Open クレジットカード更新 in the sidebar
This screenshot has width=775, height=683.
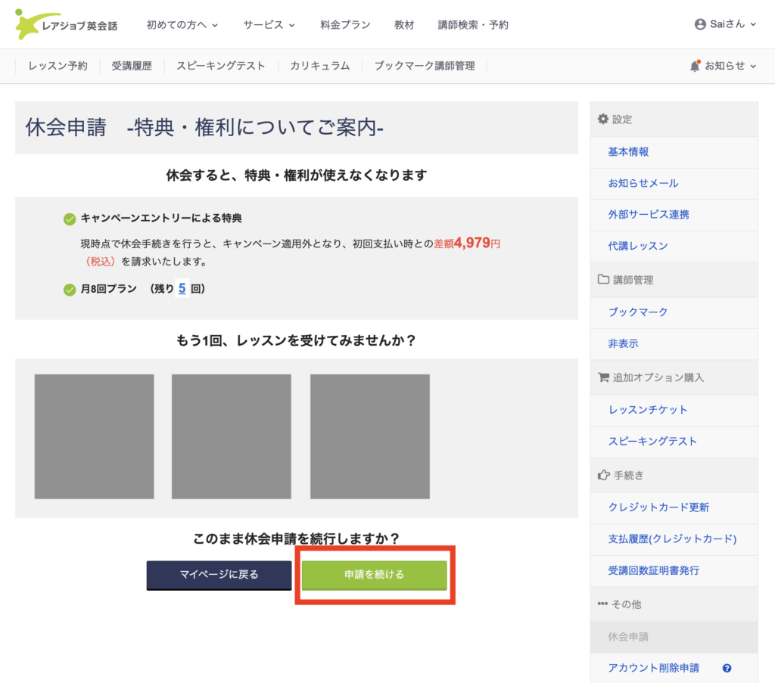pos(658,507)
